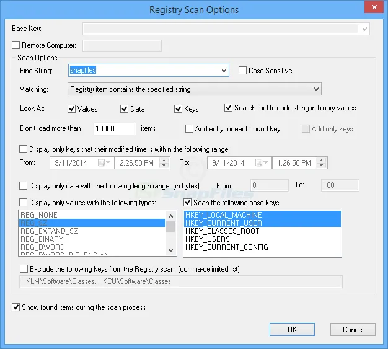The height and width of the screenshot is (349, 388).
Task: Enable Exclude keys from Registry scan checkbox
Action: click(24, 269)
